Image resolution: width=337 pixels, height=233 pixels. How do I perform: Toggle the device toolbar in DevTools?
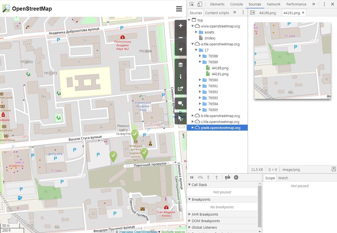[200, 4]
